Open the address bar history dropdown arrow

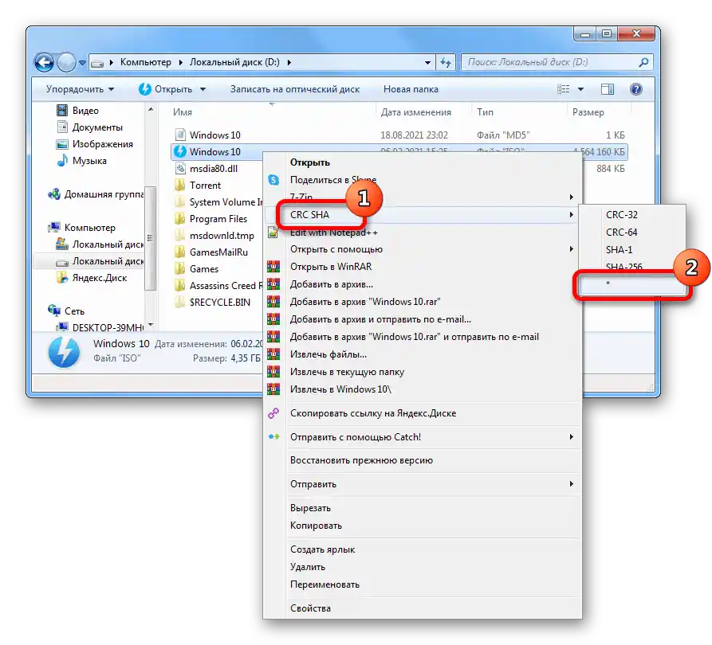click(427, 63)
